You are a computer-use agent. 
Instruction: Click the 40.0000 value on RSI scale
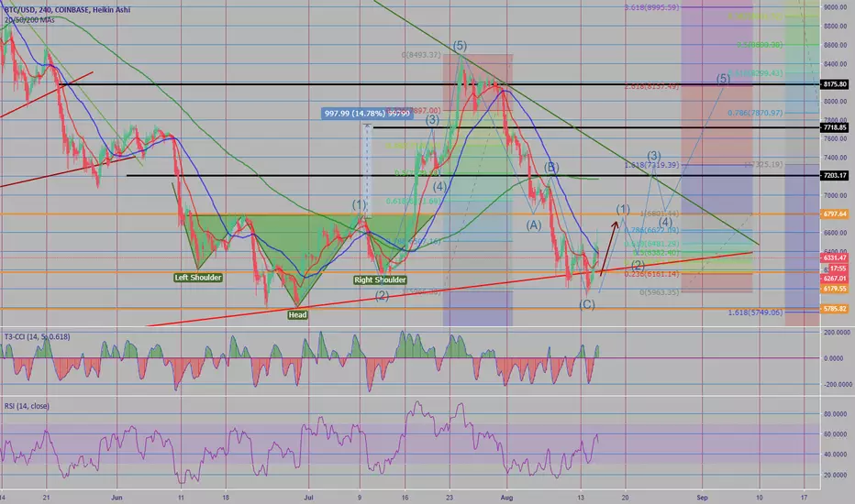836,455
